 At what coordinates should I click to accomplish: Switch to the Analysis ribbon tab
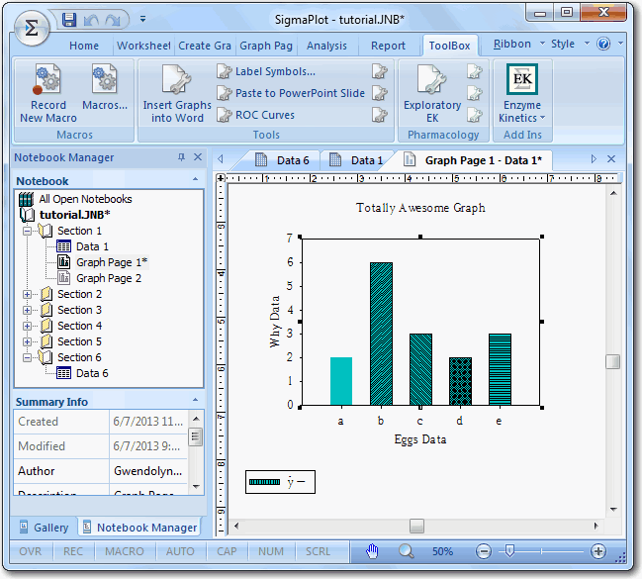[x=326, y=46]
